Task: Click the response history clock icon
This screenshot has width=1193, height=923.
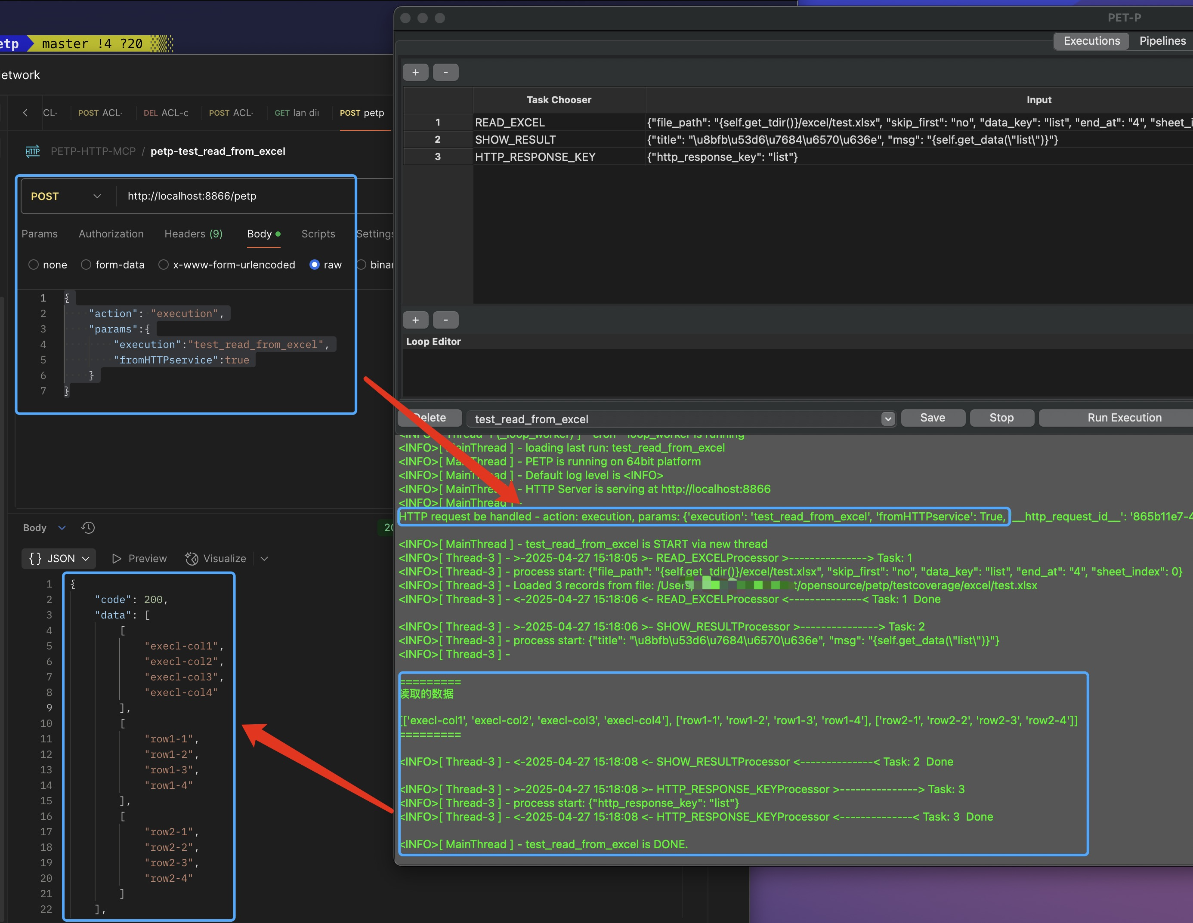Action: click(x=88, y=528)
